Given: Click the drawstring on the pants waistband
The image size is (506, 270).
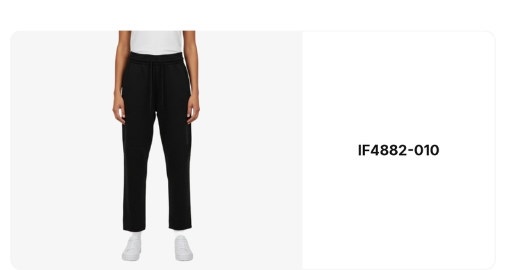Looking at the screenshot, I should 156,85.
